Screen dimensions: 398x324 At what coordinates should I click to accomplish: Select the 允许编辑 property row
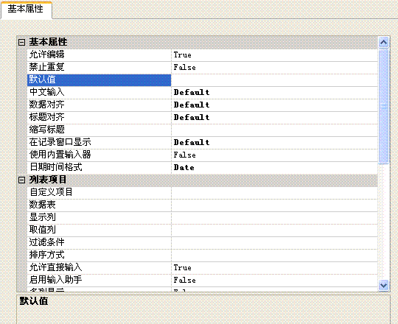click(x=202, y=54)
